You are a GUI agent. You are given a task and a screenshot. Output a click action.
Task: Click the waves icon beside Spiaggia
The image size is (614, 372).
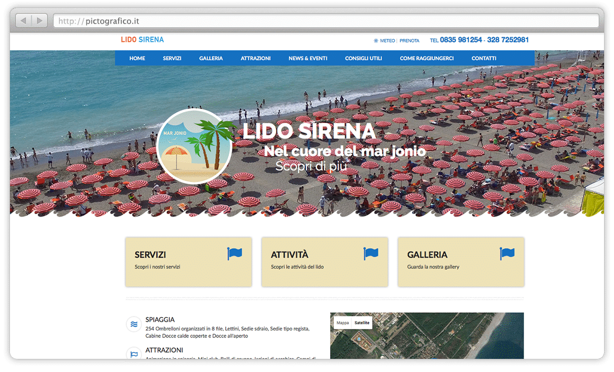point(134,324)
